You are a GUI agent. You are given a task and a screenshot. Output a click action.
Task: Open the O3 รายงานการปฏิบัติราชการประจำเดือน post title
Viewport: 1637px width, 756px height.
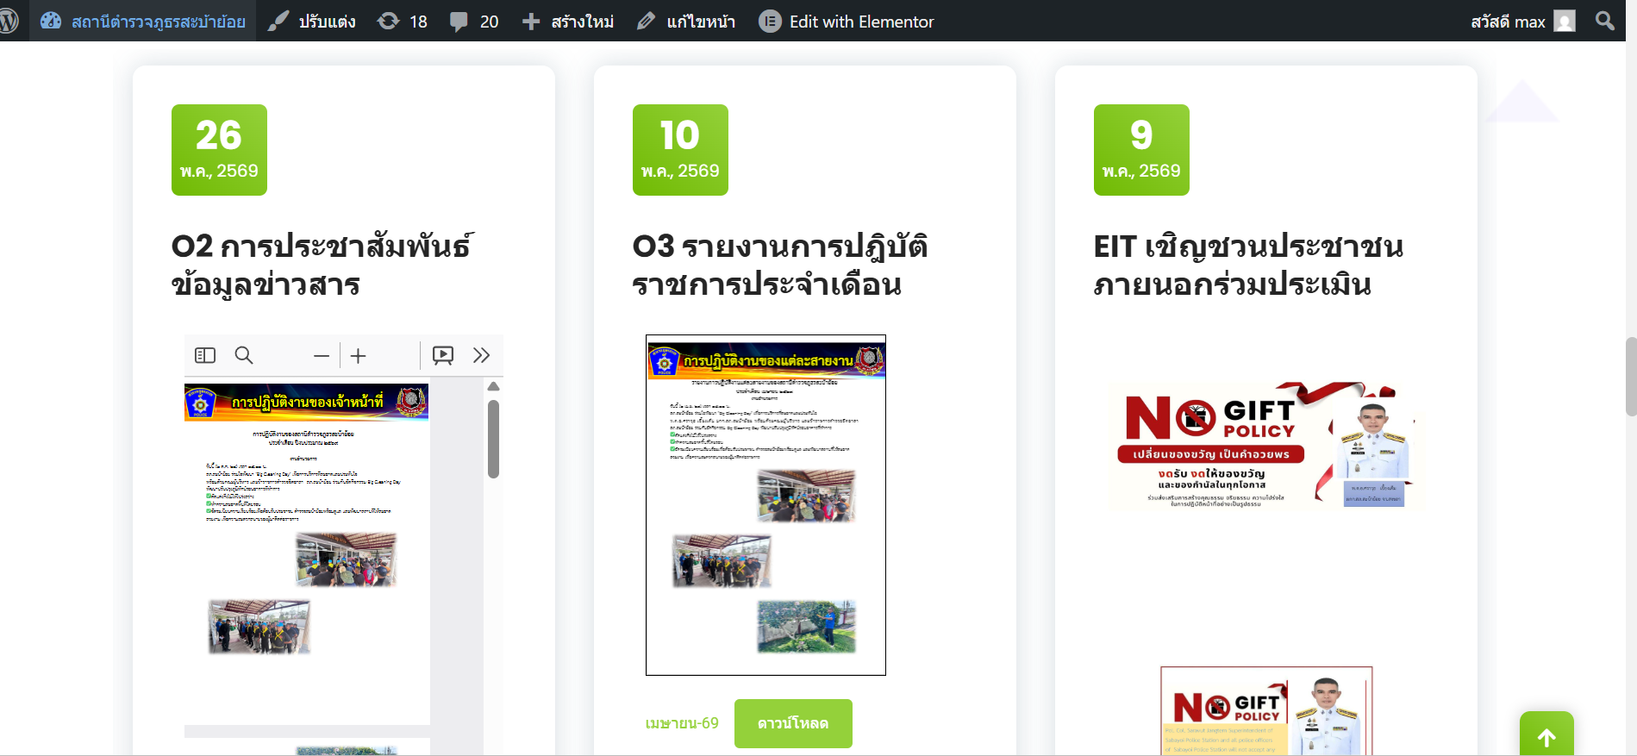coord(780,265)
